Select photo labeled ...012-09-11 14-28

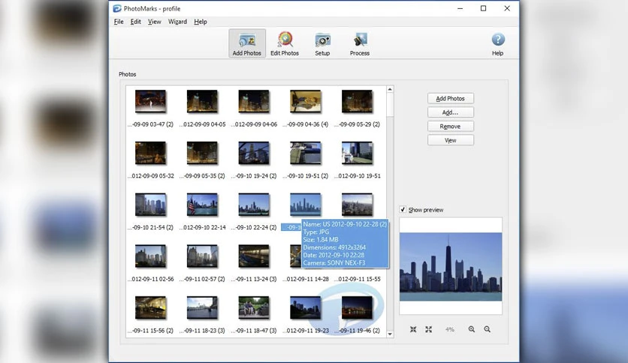point(295,256)
